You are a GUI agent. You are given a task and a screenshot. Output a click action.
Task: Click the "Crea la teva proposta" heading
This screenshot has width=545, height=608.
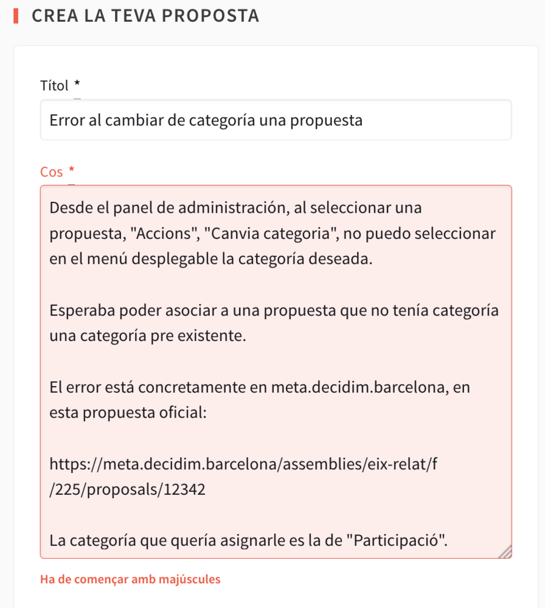coord(145,16)
